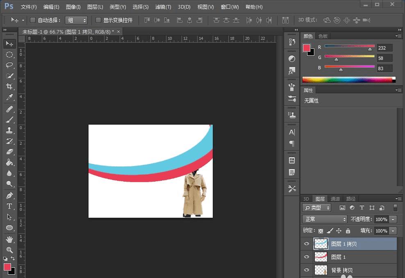Viewport: 405px width, 278px height.
Task: Select the Hand tool
Action: point(9,239)
